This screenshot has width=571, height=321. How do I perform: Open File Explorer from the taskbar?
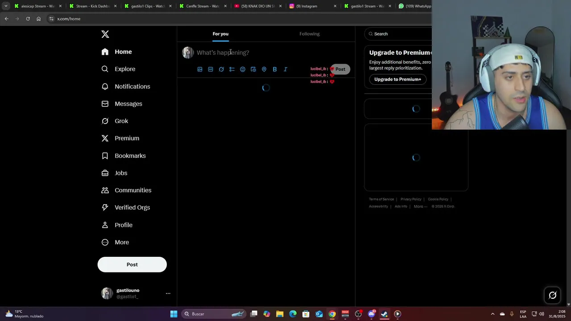point(280,314)
